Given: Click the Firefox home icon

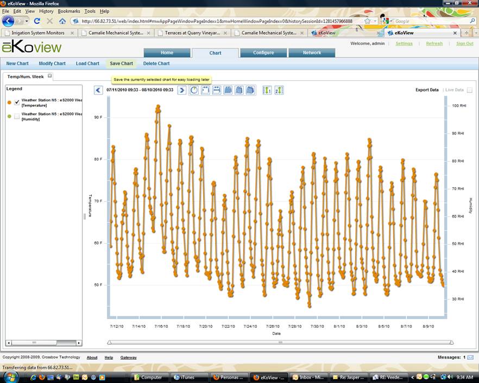Looking at the screenshot, I should [62, 21].
